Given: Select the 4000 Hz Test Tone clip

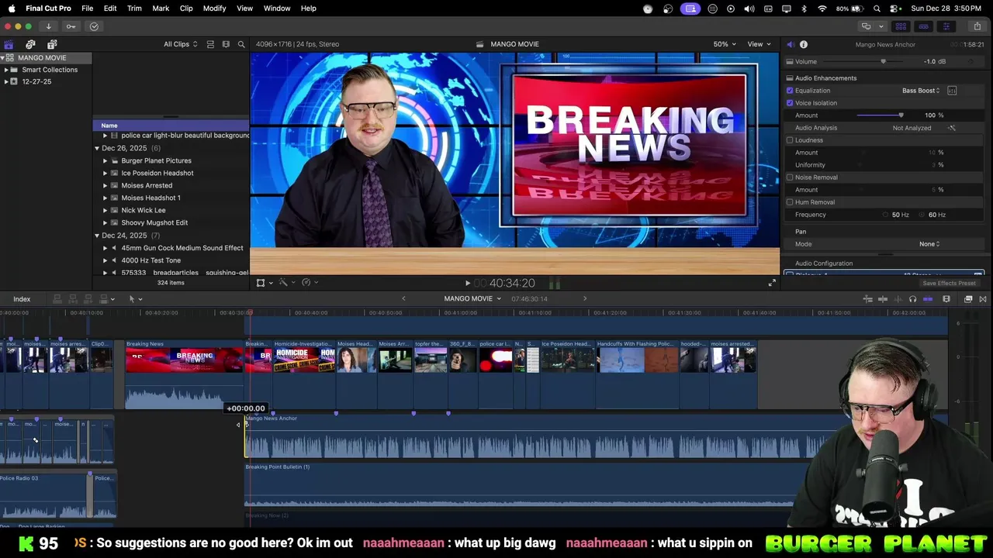Looking at the screenshot, I should [151, 260].
